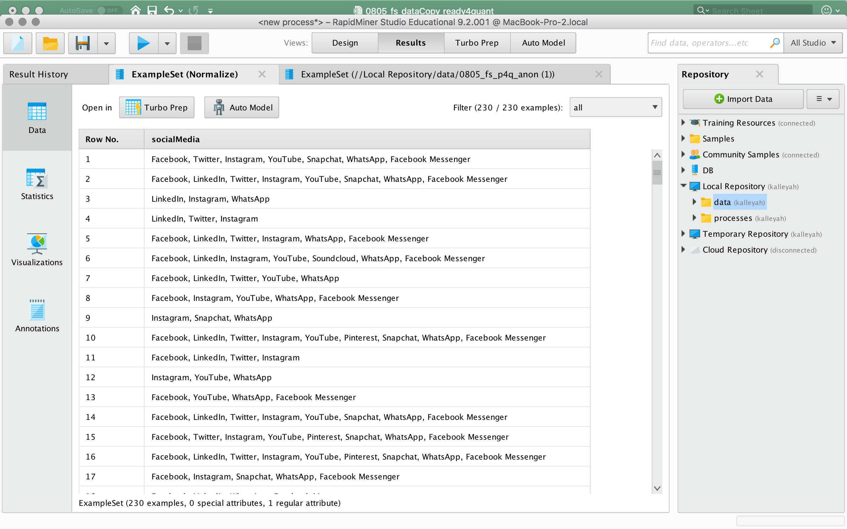The height and width of the screenshot is (529, 847).
Task: Click the Home icon in the Excel title bar
Action: tap(136, 10)
